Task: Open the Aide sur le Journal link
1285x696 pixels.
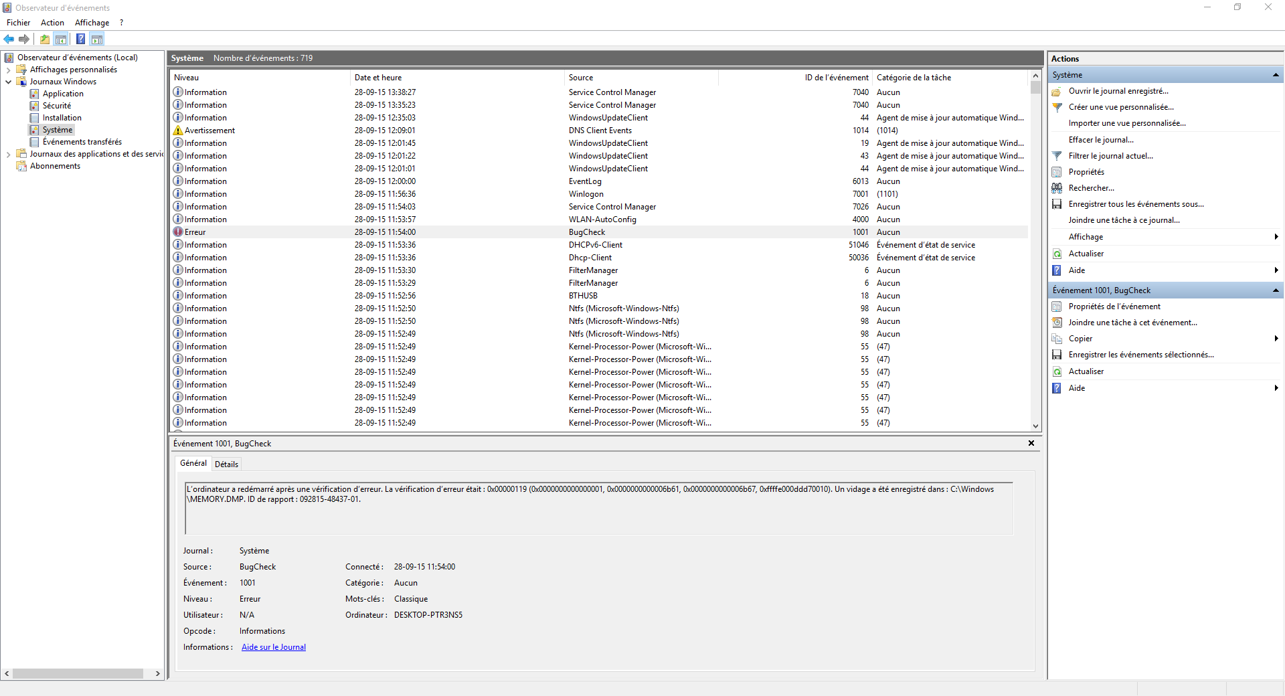Action: point(274,647)
